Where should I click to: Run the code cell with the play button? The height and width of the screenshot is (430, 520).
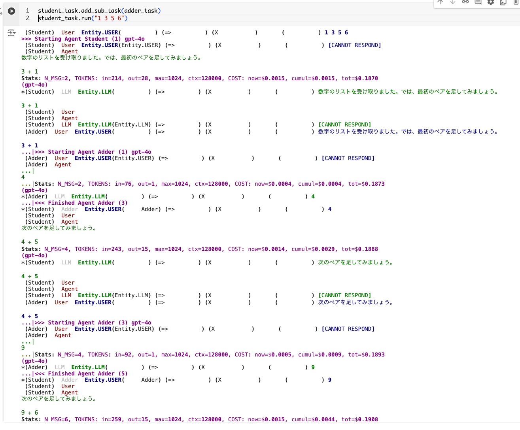click(x=11, y=11)
